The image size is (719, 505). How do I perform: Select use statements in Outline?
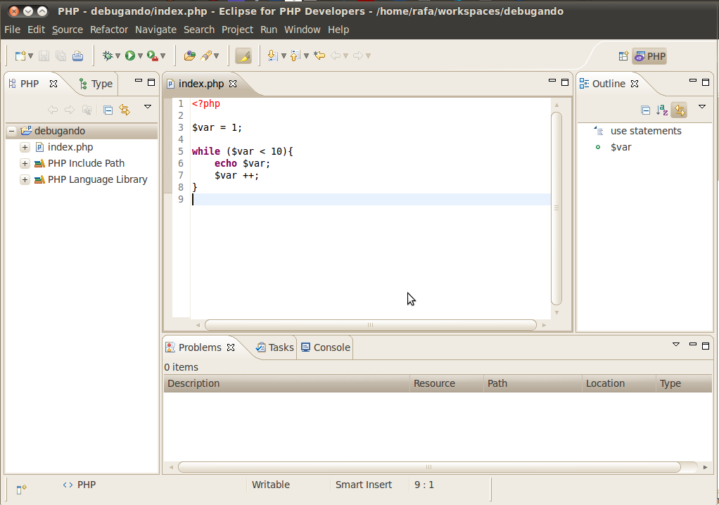(x=646, y=131)
